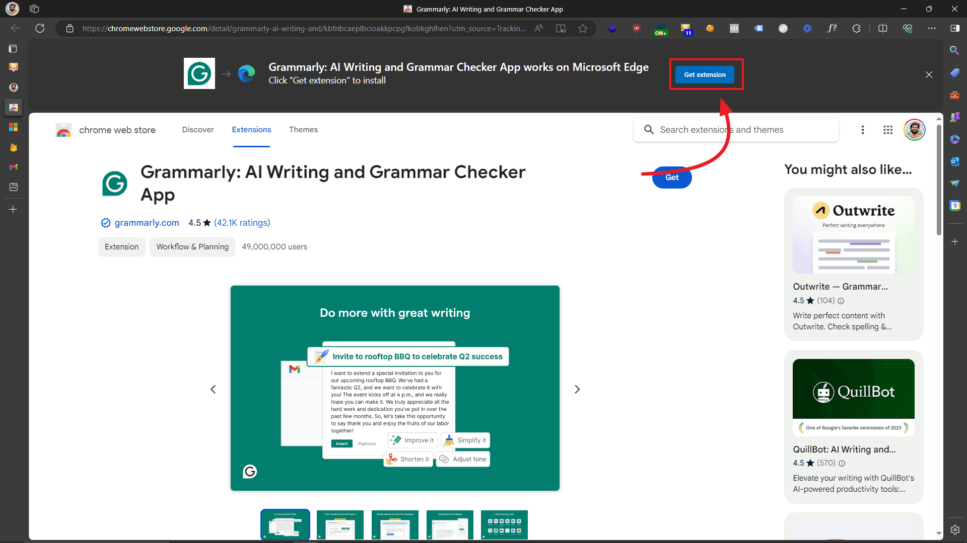Click the search extensions and themes field
Viewport: 967px width, 543px height.
(736, 130)
